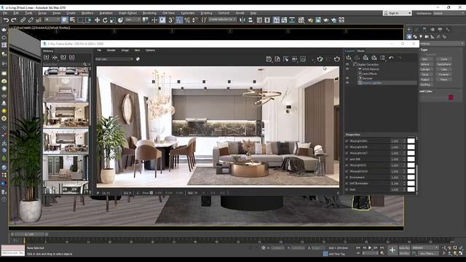Viewport: 466px width, 262px height.
Task: Click the Render teapot icon
Action: pos(326,20)
